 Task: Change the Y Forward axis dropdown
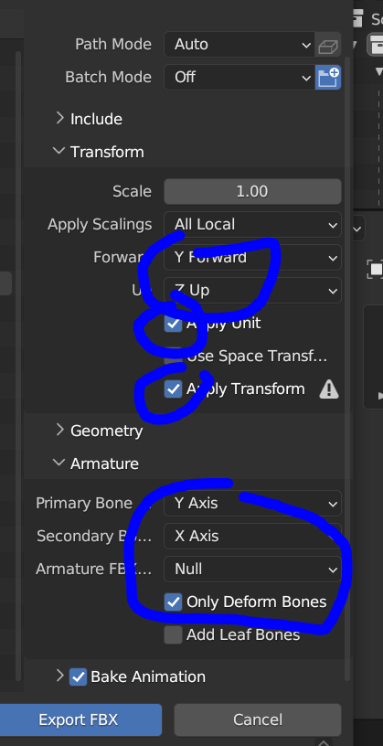click(252, 258)
